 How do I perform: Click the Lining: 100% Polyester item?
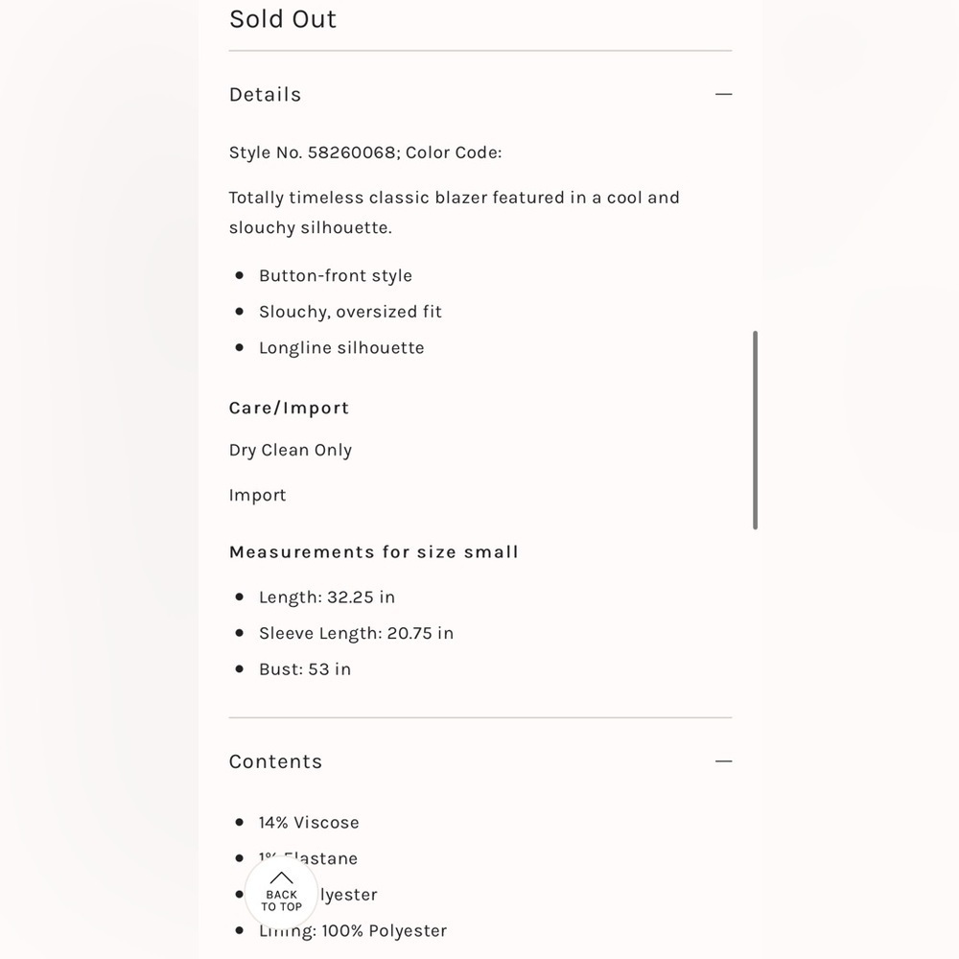353,931
